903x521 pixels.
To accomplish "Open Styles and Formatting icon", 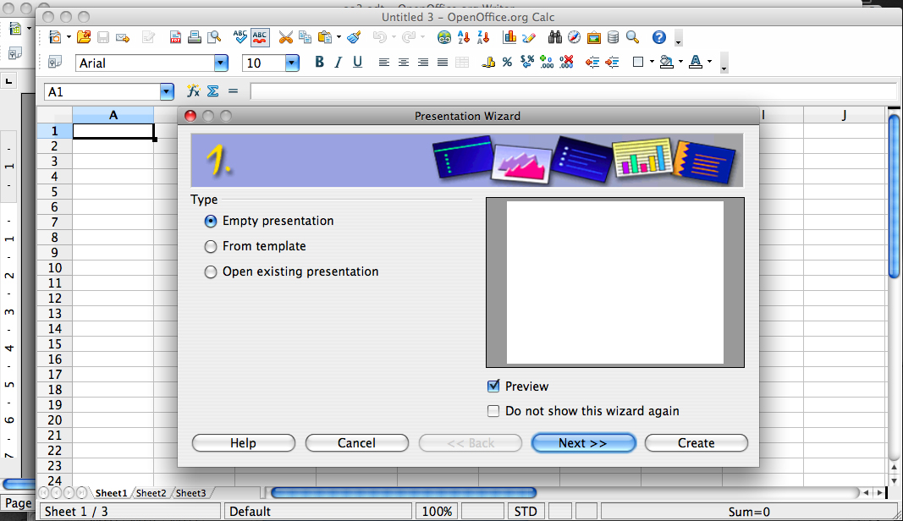I will [55, 63].
